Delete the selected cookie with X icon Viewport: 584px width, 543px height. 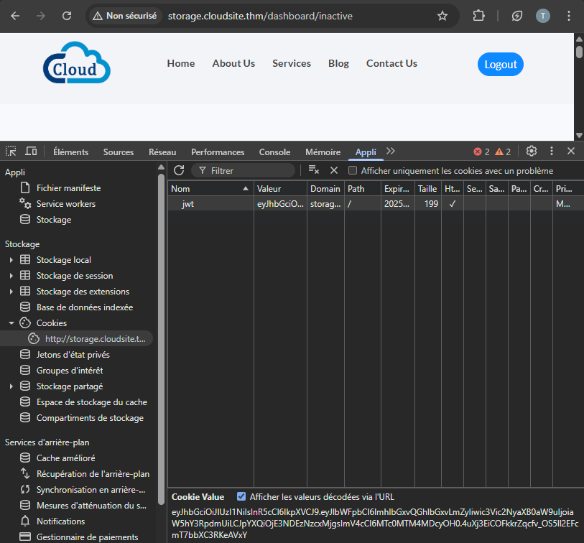click(x=334, y=170)
